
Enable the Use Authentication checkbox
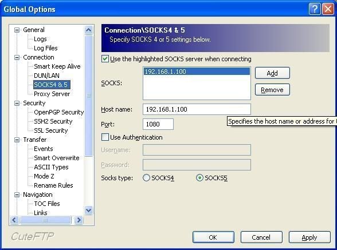(x=105, y=137)
